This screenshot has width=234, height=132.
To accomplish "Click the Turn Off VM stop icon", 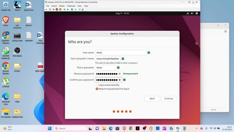I will click(x=53, y=10).
